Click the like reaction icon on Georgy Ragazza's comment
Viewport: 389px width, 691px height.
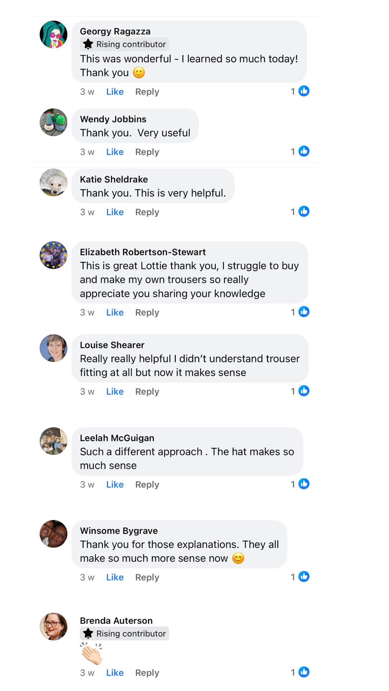[x=304, y=91]
